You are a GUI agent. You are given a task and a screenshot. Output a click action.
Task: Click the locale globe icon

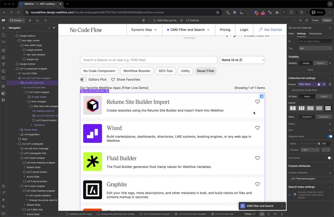click(x=144, y=20)
